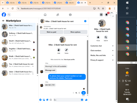Open Julian's conversation
The width and height of the screenshot is (137, 103).
pyautogui.click(x=18, y=73)
